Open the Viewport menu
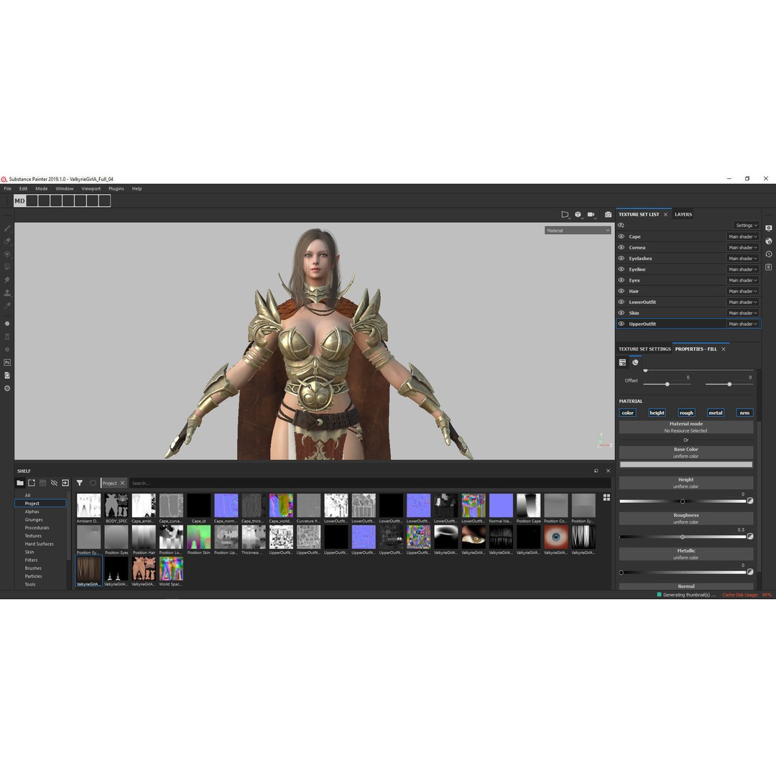 point(91,188)
